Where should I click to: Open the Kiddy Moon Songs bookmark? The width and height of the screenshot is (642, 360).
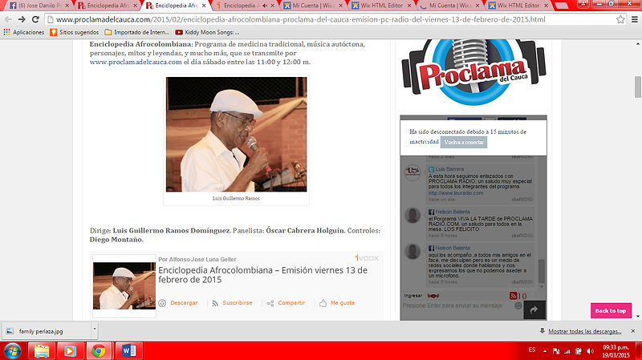point(207,32)
